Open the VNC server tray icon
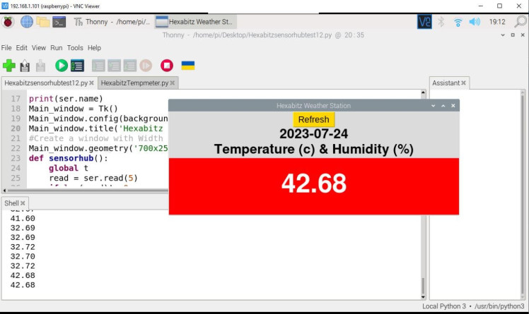This screenshot has height=314, width=529. tap(424, 22)
